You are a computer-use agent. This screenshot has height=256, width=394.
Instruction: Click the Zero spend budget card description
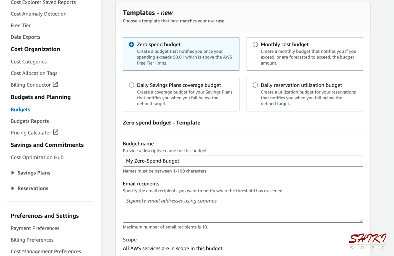point(185,57)
